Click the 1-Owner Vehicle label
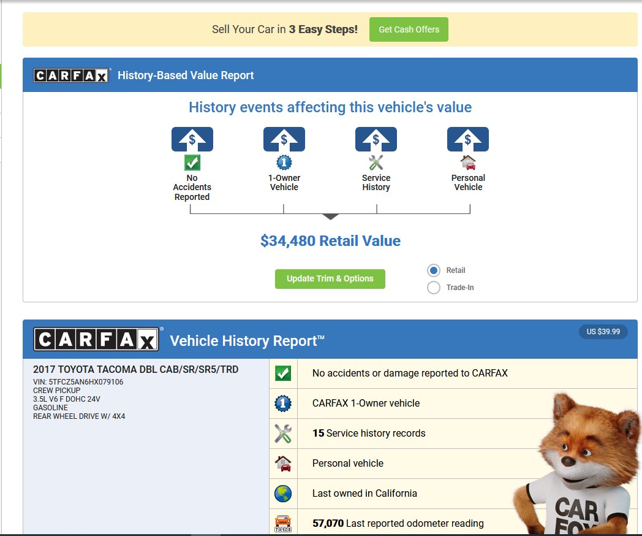Viewport: 642px width, 536px height. [284, 183]
